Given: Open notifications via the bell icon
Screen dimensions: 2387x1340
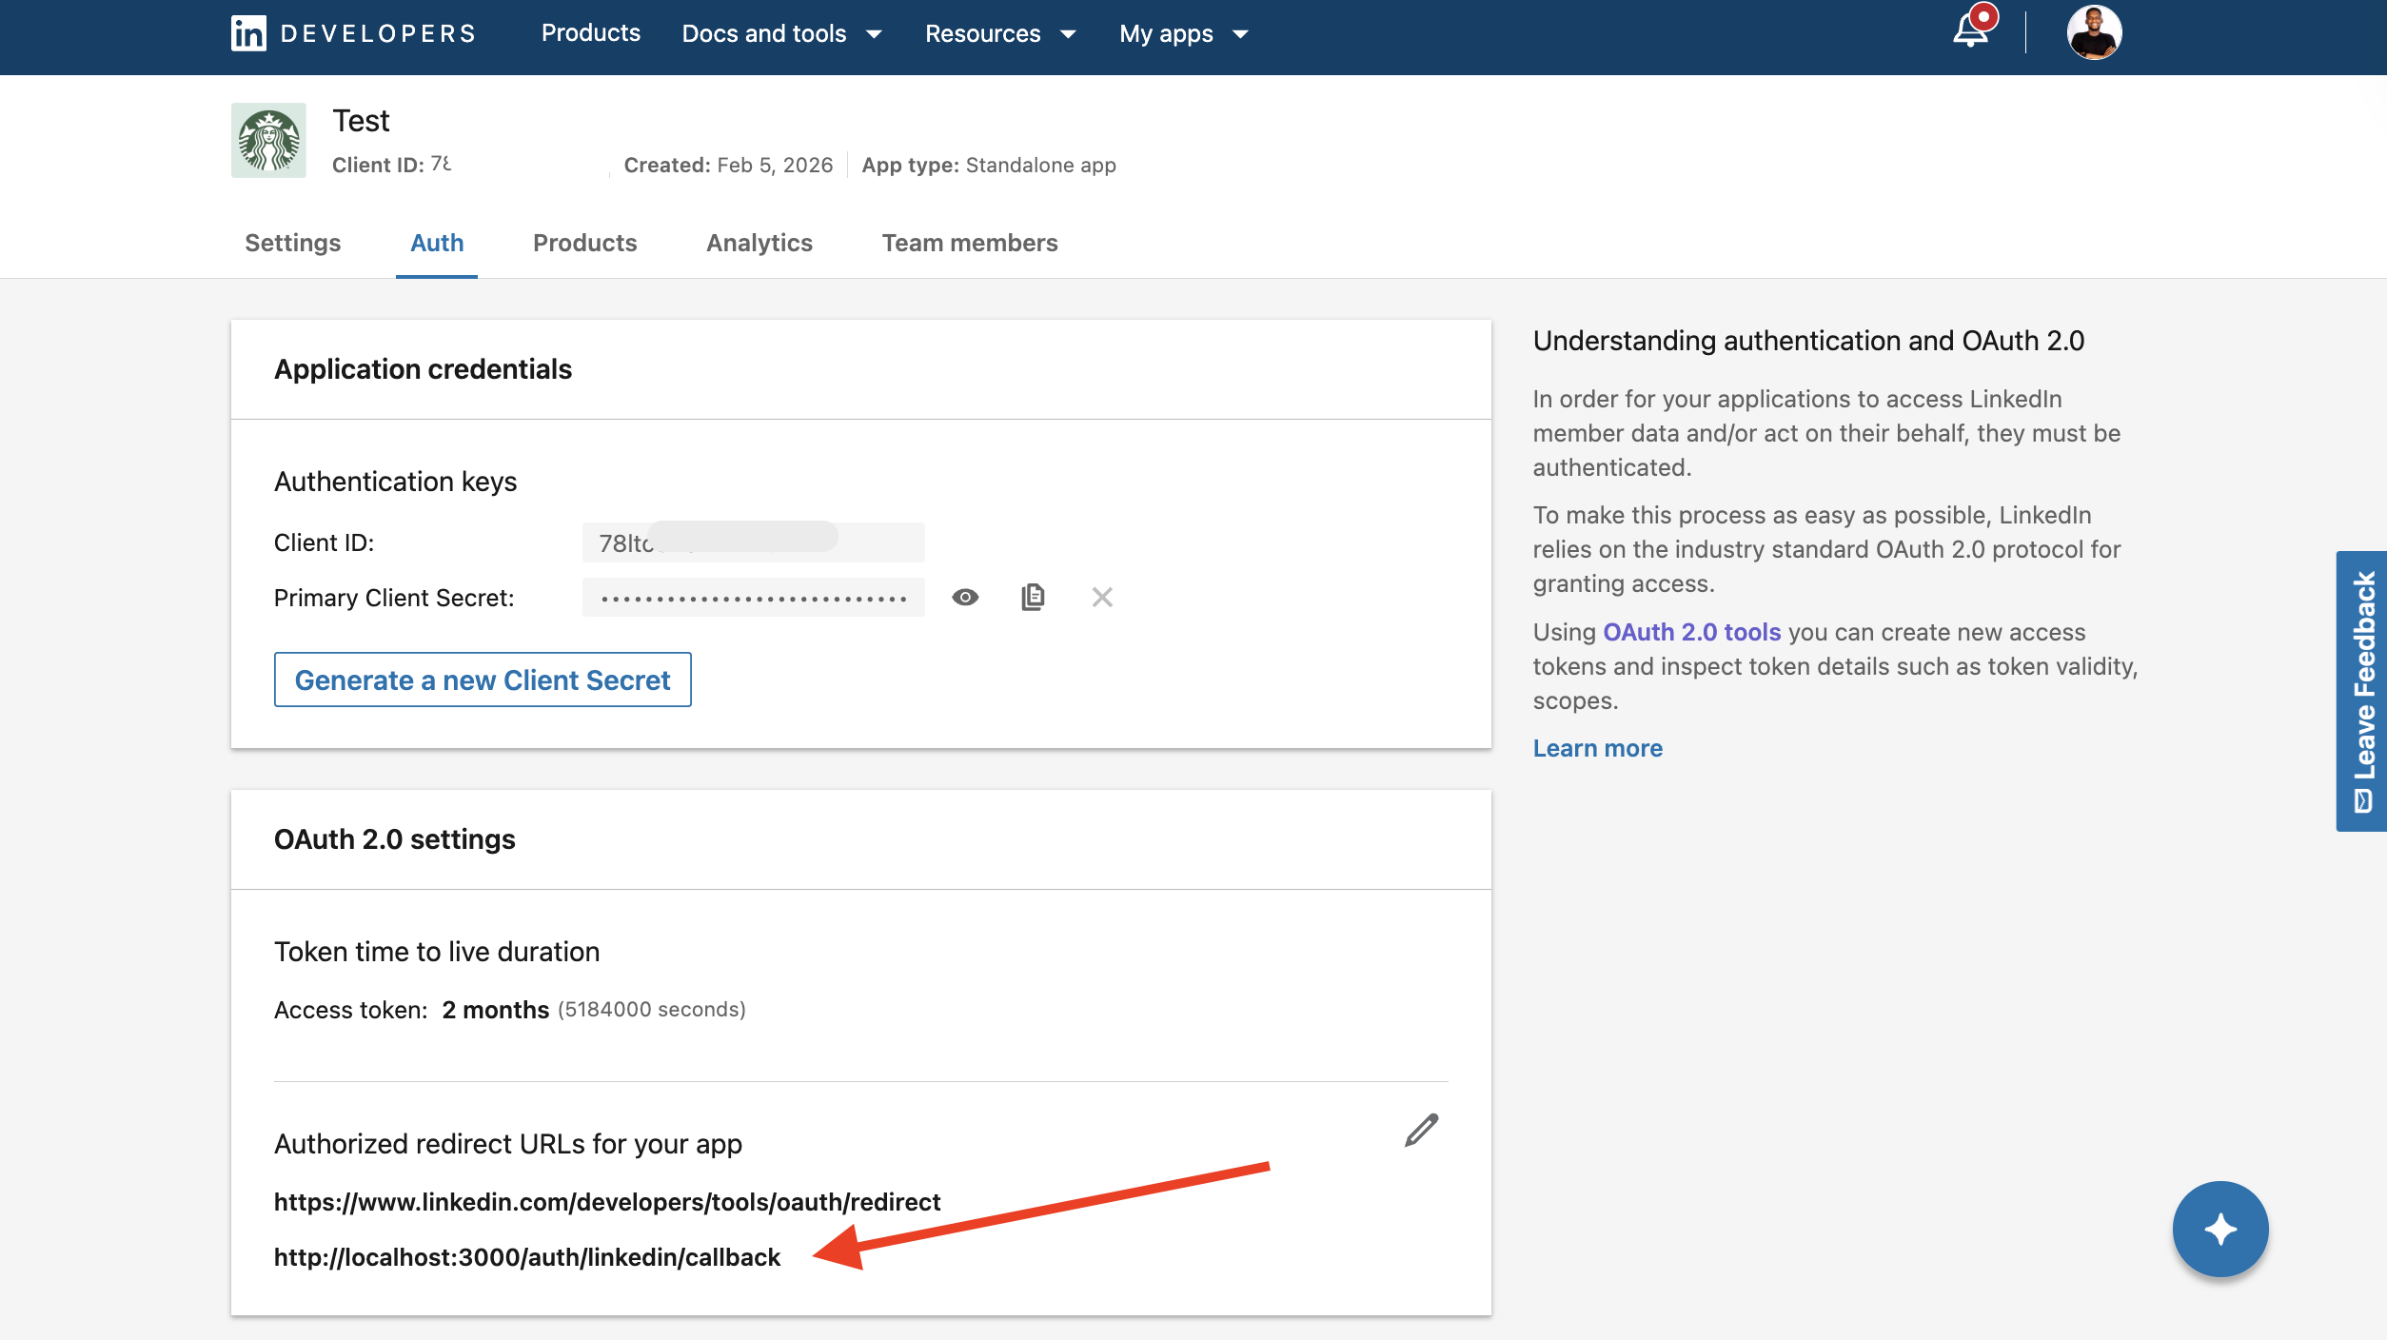Looking at the screenshot, I should coord(1970,31).
